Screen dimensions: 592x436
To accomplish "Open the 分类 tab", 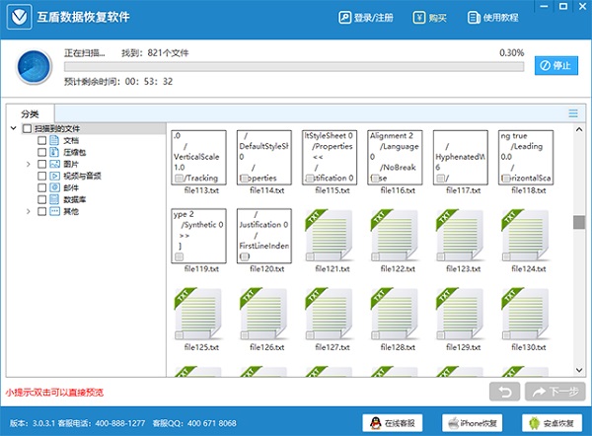I will point(31,113).
